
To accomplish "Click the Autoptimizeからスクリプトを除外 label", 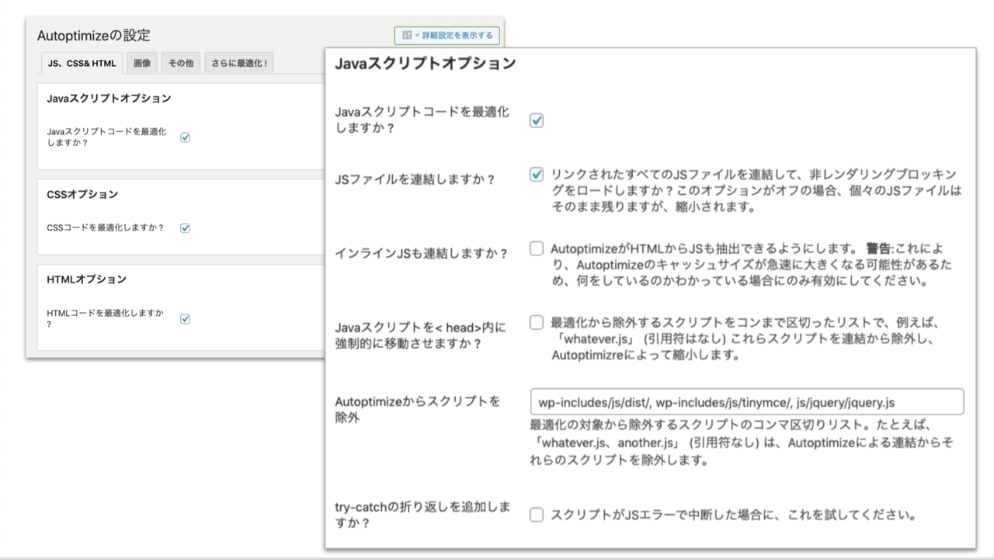I will tap(418, 410).
